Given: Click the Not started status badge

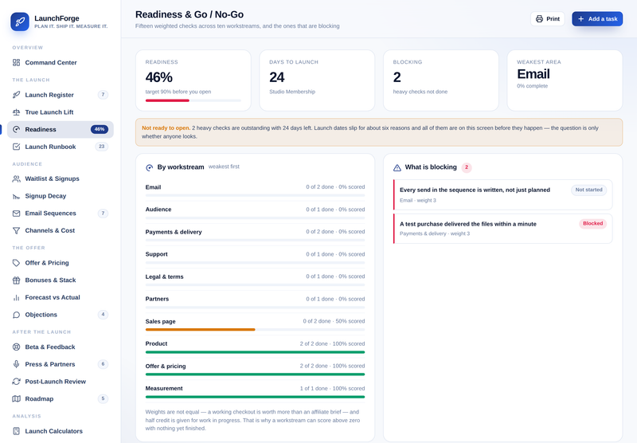Looking at the screenshot, I should tap(588, 190).
